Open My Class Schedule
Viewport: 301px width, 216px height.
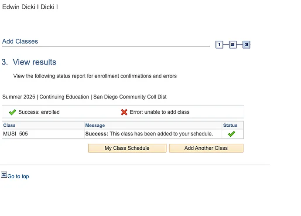click(127, 148)
